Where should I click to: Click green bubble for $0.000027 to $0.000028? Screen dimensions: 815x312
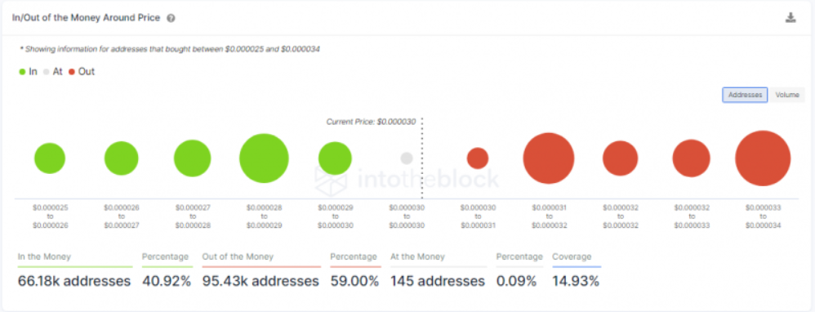click(192, 158)
